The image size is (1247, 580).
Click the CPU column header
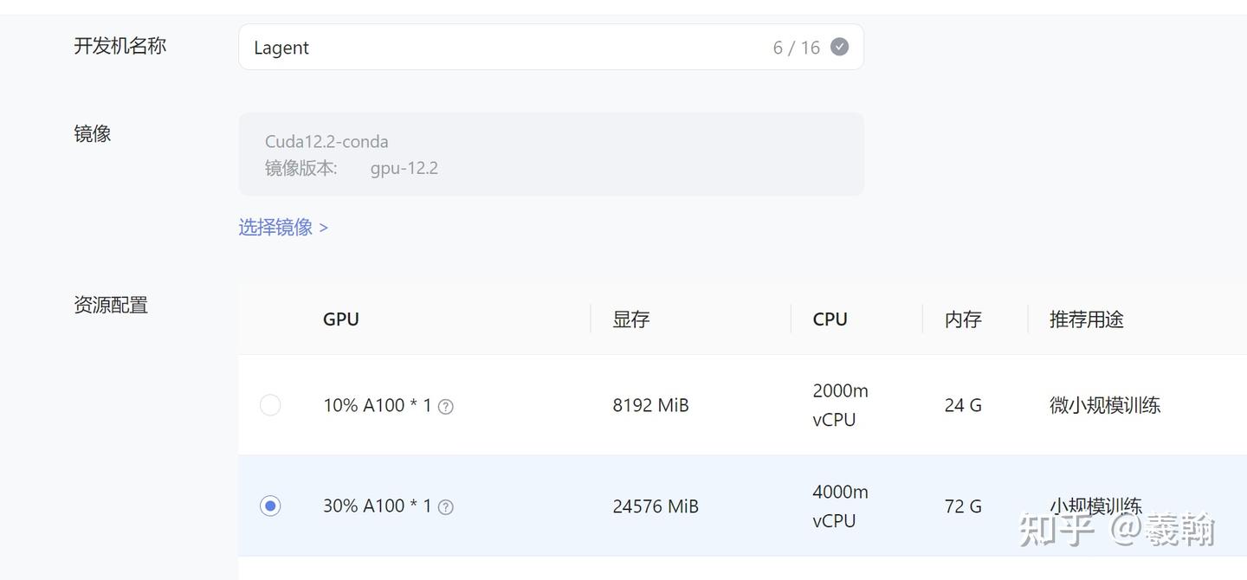[830, 319]
